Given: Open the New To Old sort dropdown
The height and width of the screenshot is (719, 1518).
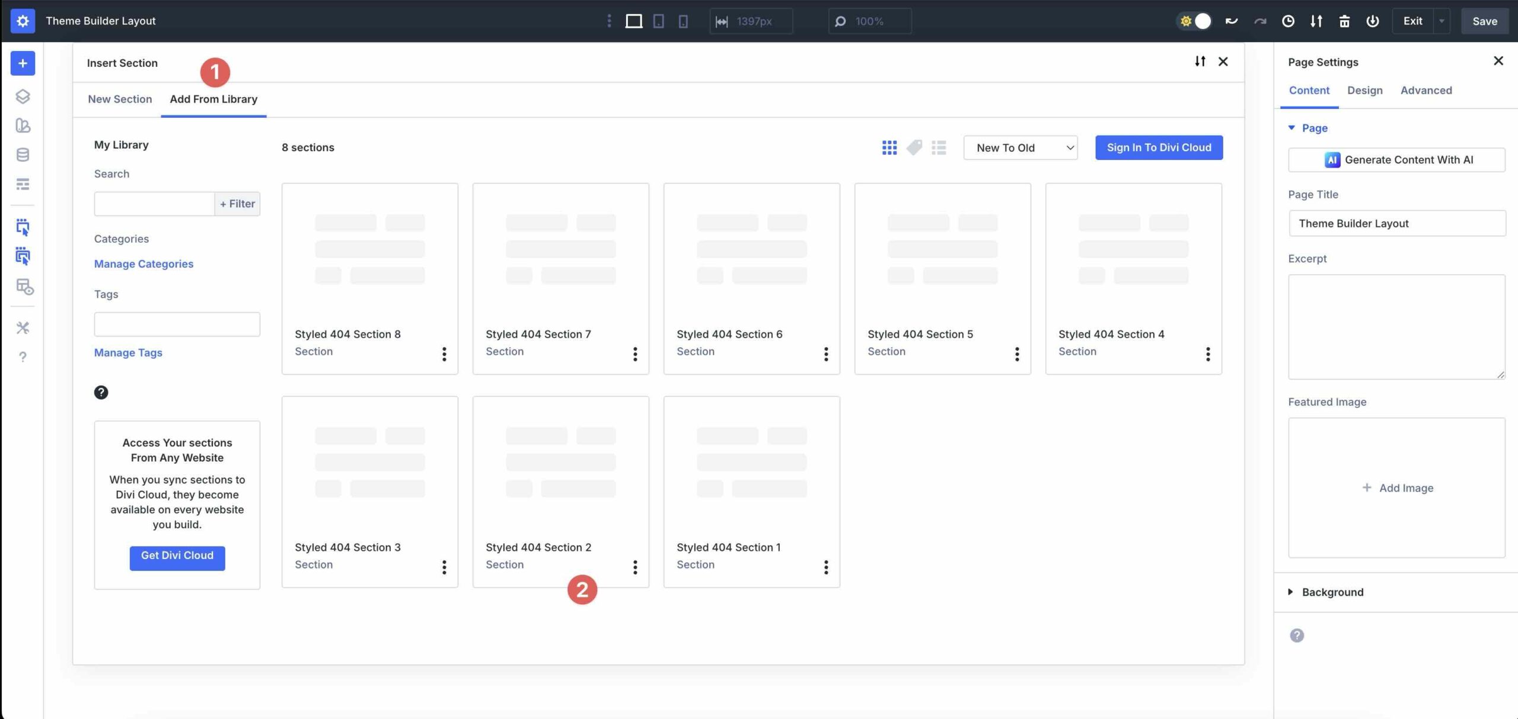Looking at the screenshot, I should [1019, 147].
